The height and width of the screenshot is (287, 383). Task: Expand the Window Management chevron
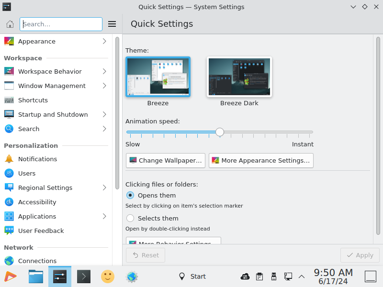(x=104, y=86)
